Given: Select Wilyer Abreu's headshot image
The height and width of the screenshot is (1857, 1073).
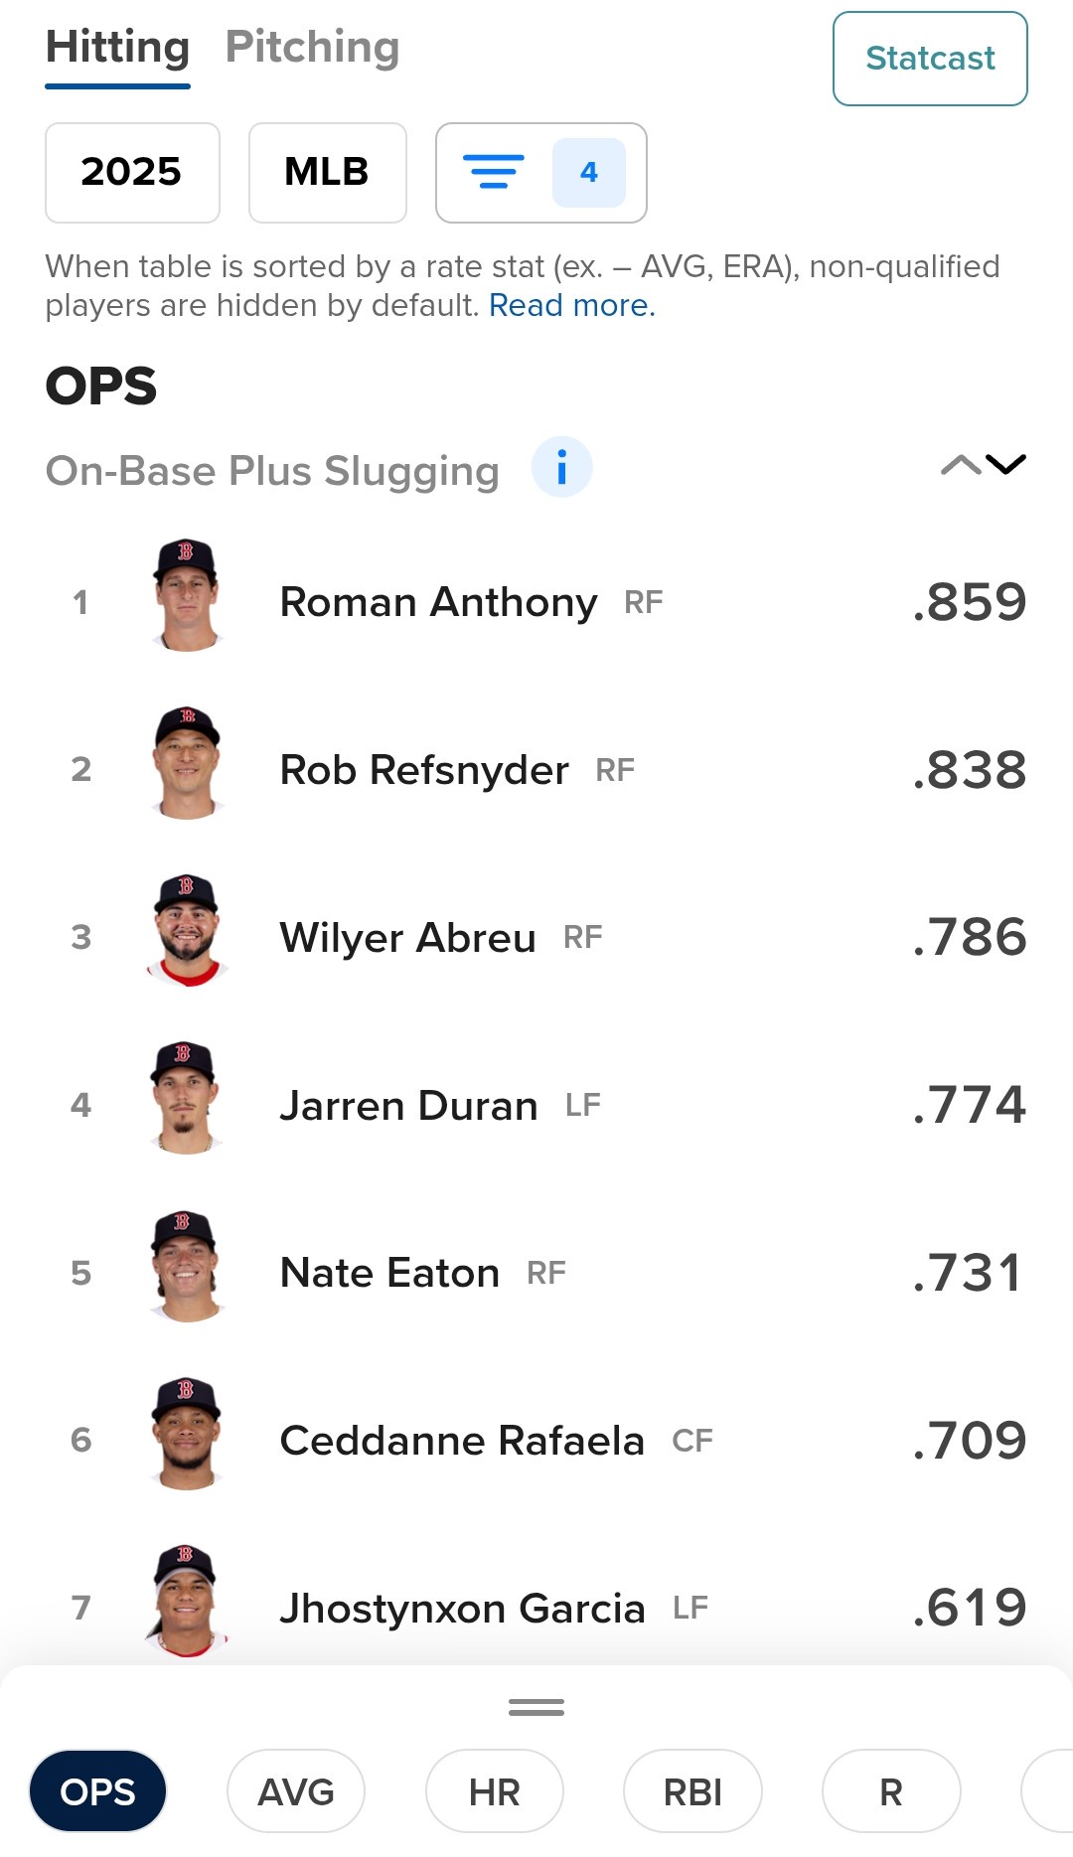Looking at the screenshot, I should 187,931.
